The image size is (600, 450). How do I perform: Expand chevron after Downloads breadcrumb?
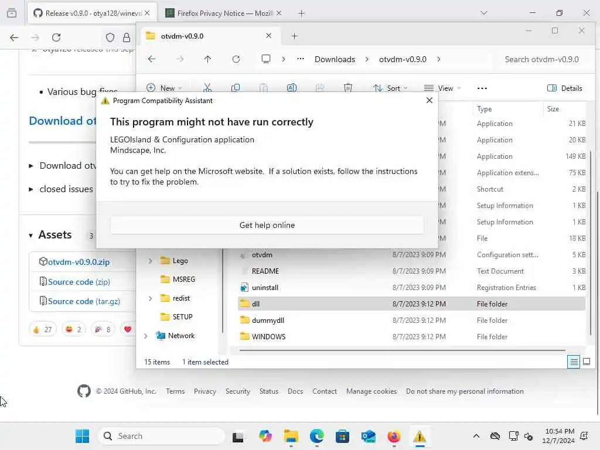[367, 59]
